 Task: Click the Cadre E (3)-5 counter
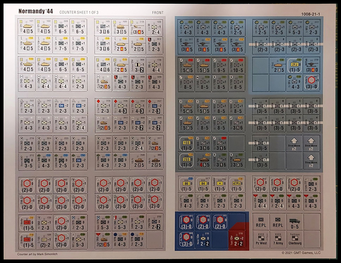tap(261, 124)
